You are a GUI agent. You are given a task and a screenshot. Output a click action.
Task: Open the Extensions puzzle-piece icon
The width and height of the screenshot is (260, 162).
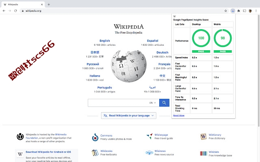238,11
